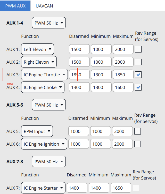Expand AUX 1 Left Elevon function dropdown
The image size is (165, 194).
(37, 49)
